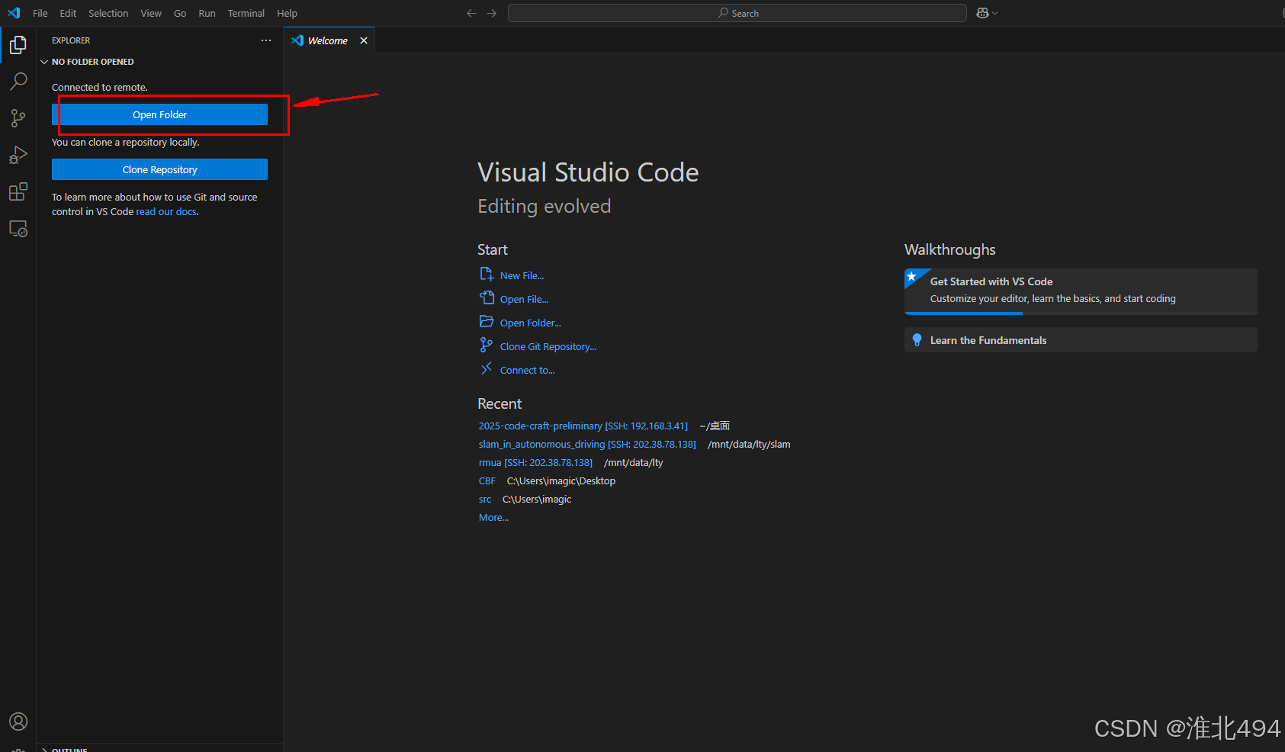Image resolution: width=1285 pixels, height=752 pixels.
Task: Open the Copilot chat icon
Action: [x=982, y=13]
